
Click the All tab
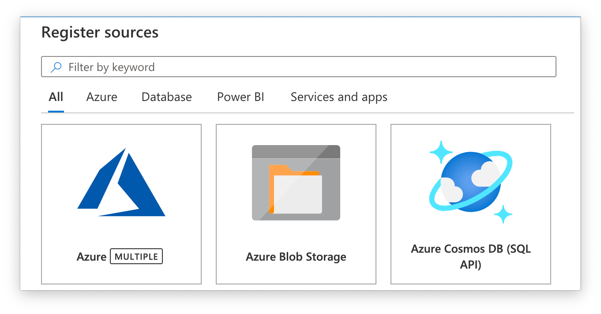(x=56, y=97)
